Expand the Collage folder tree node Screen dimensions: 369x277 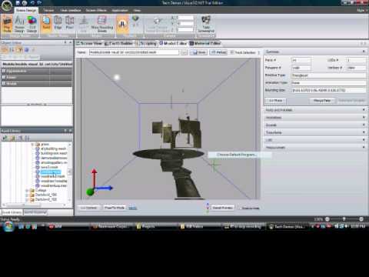point(27,190)
